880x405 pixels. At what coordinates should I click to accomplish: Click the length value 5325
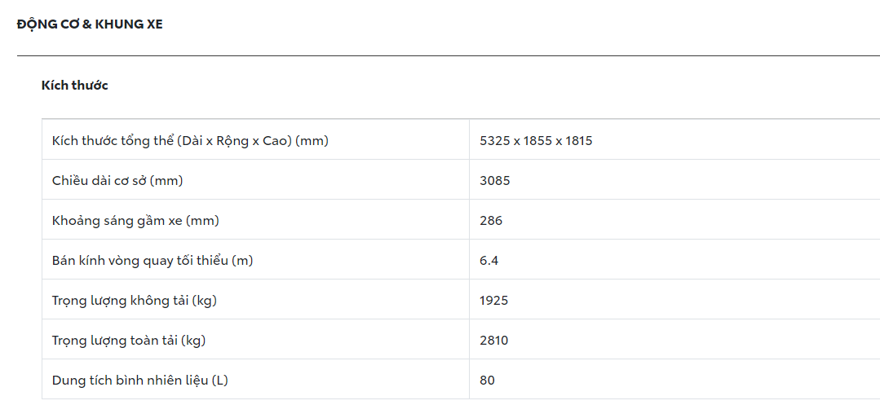point(494,141)
